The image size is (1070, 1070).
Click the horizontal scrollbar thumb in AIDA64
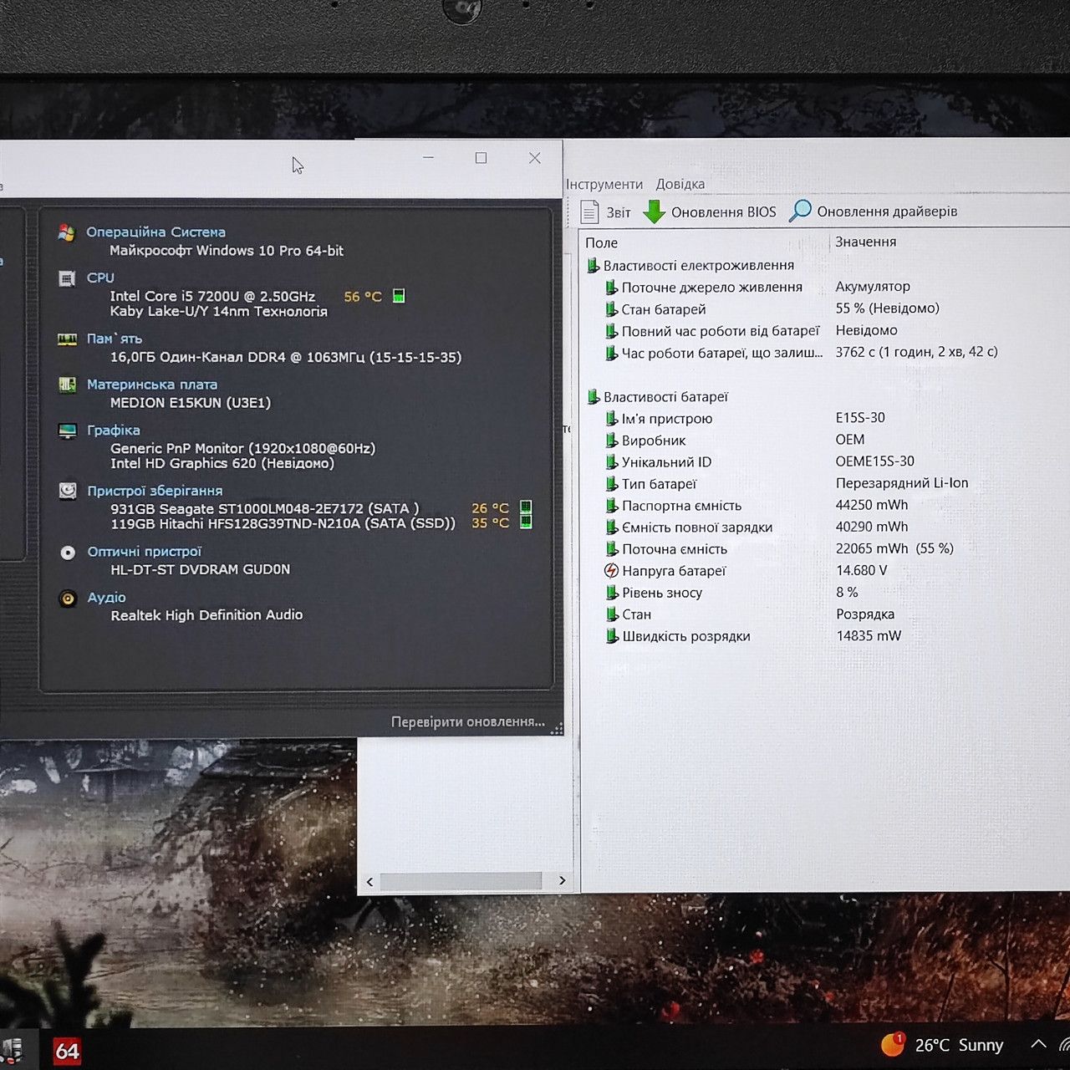461,881
